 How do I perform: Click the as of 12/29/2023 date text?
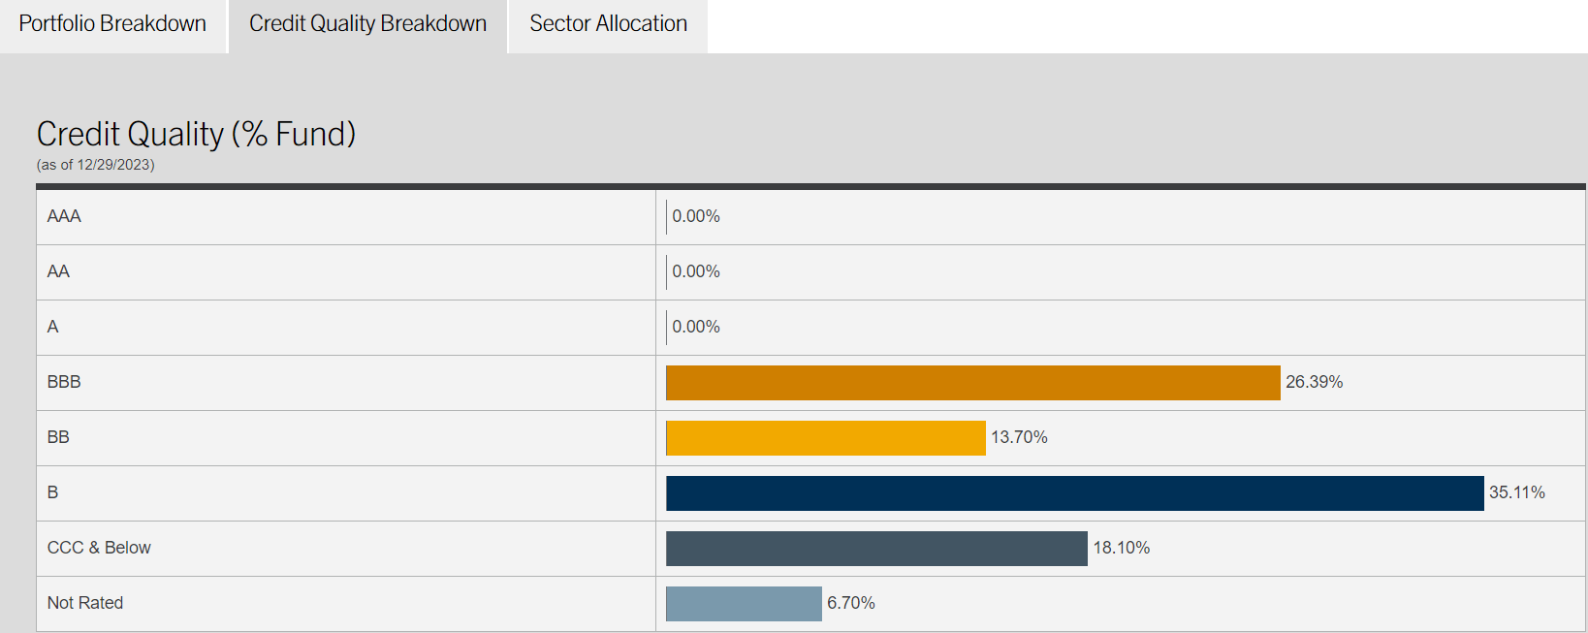coord(96,165)
